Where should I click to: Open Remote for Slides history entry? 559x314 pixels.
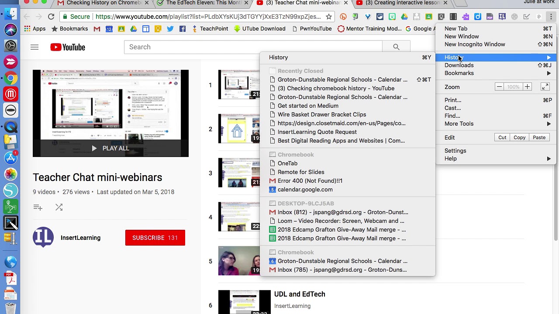[x=348, y=172]
